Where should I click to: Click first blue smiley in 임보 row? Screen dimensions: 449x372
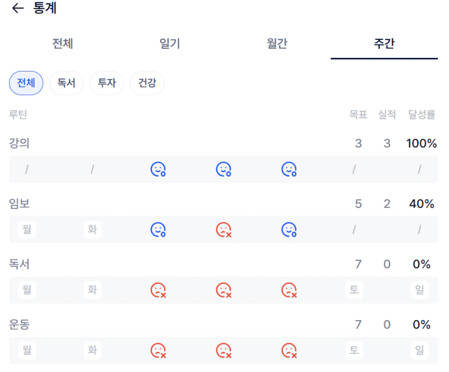(158, 230)
